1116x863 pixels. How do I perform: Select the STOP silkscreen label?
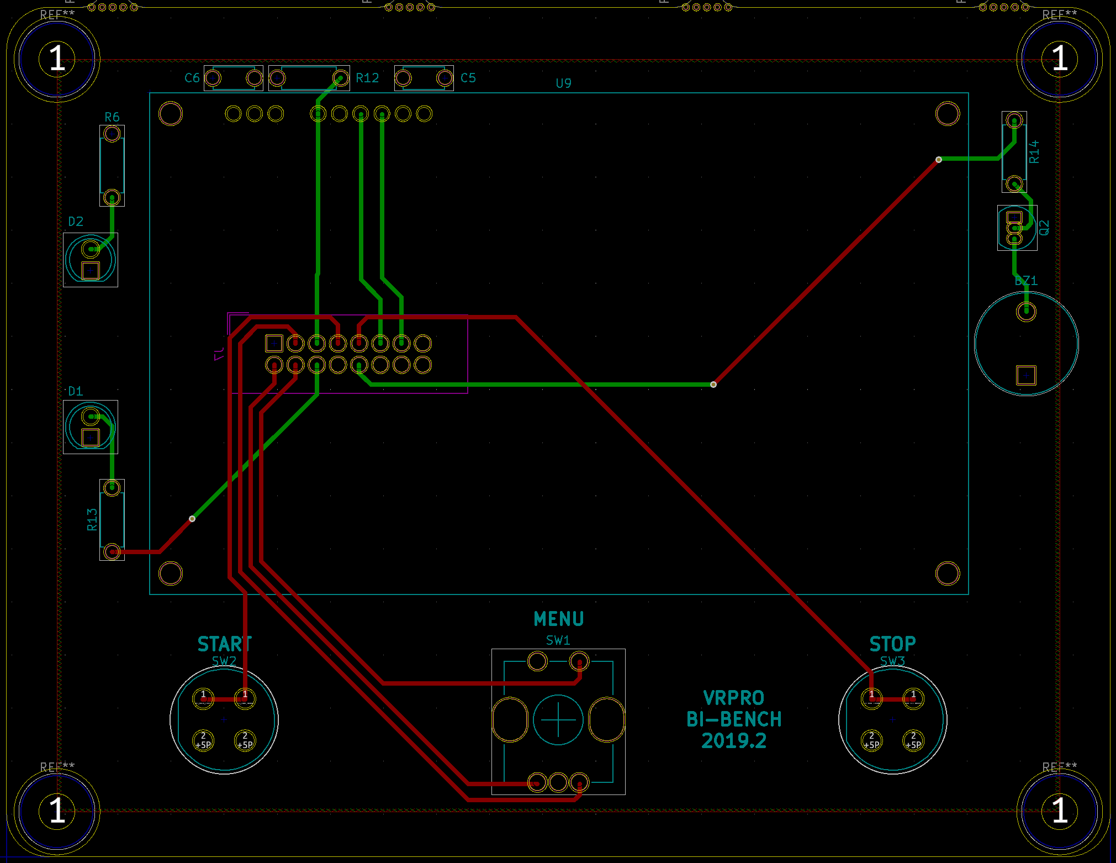[892, 644]
